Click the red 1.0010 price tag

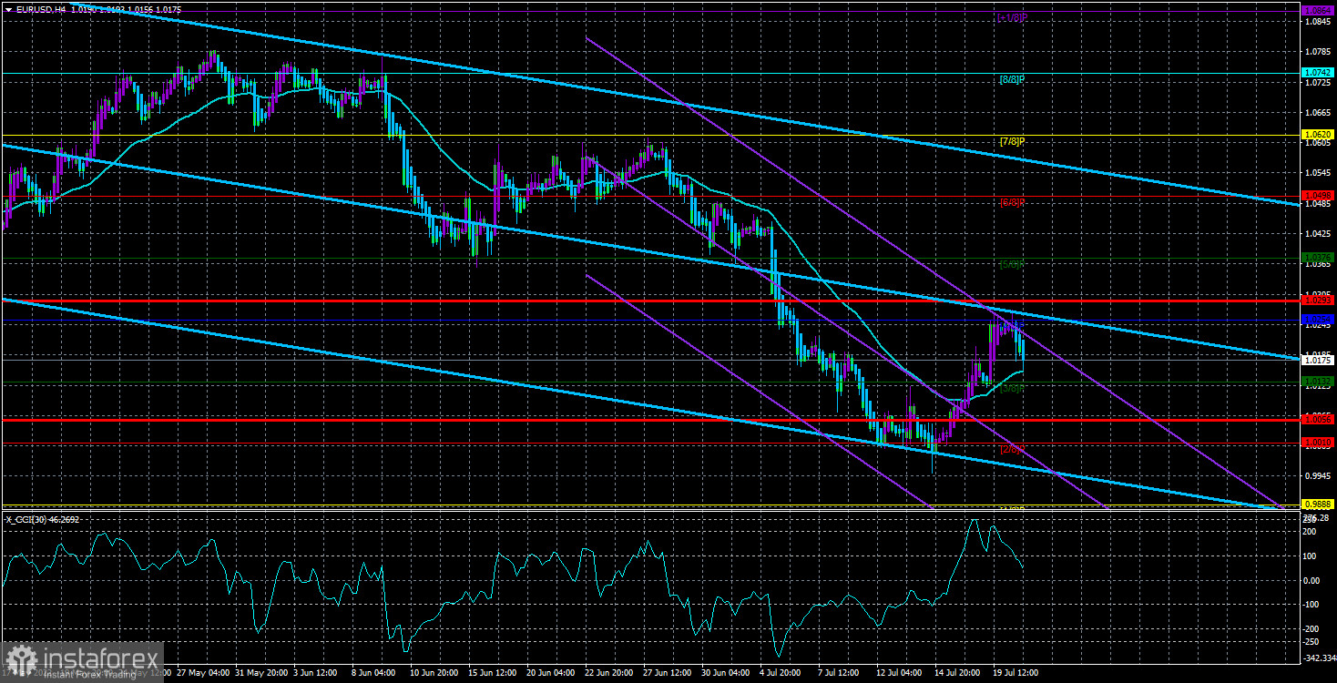pos(1318,443)
